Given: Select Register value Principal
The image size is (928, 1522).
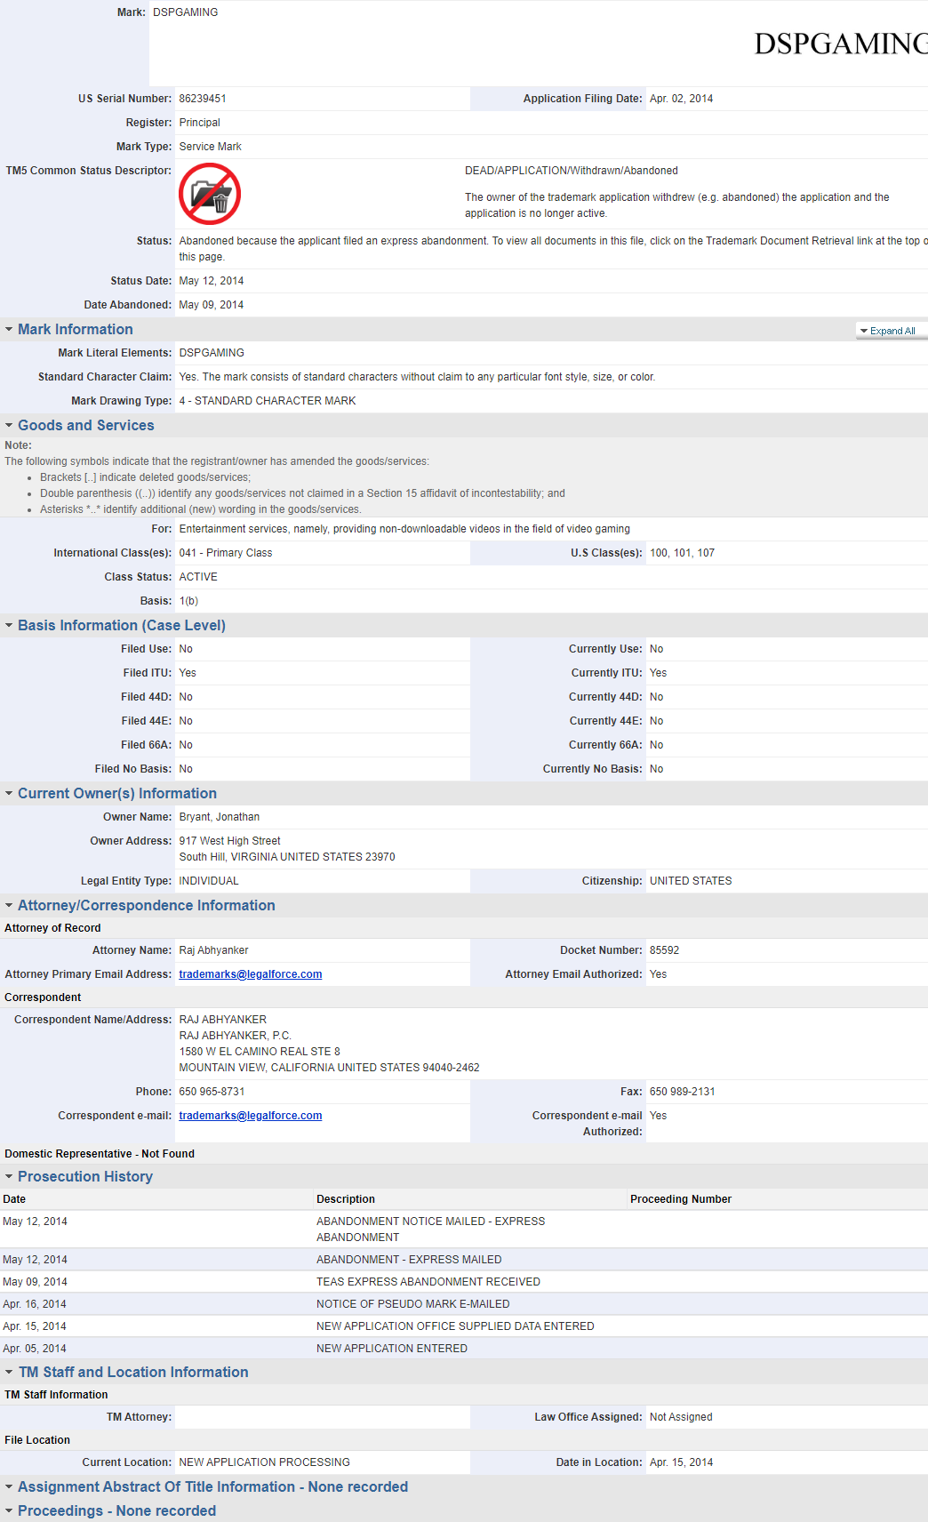Looking at the screenshot, I should click(200, 123).
